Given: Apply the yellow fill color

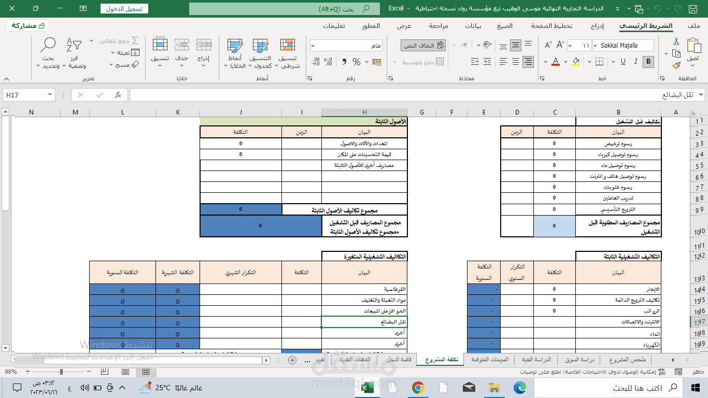Looking at the screenshot, I should tap(575, 62).
